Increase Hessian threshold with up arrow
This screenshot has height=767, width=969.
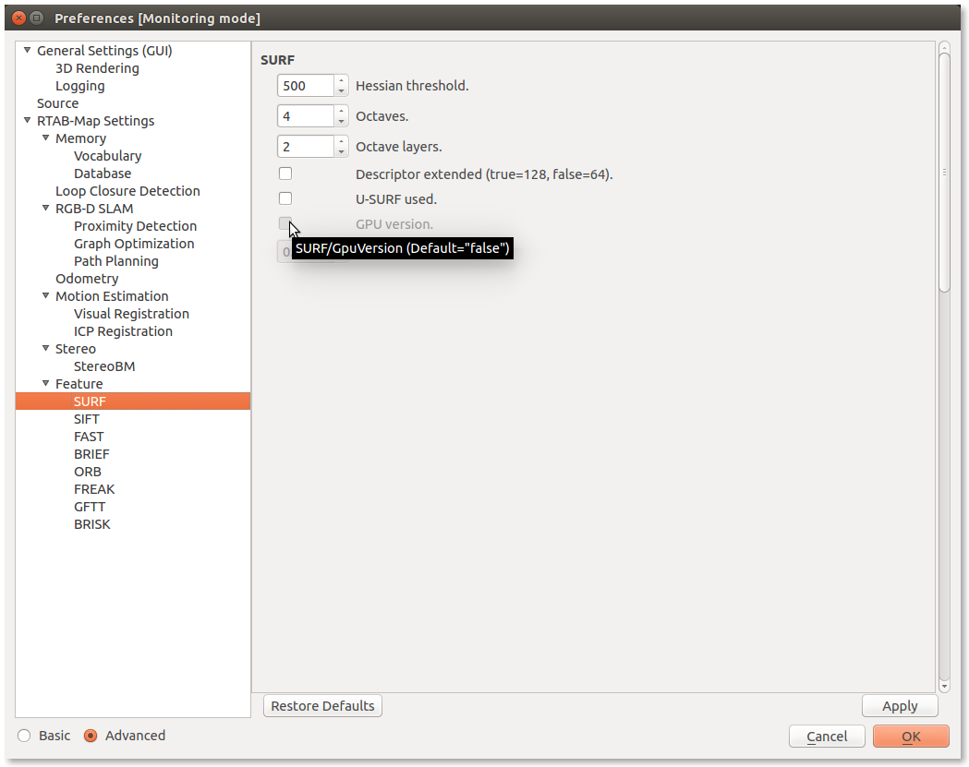coord(342,80)
